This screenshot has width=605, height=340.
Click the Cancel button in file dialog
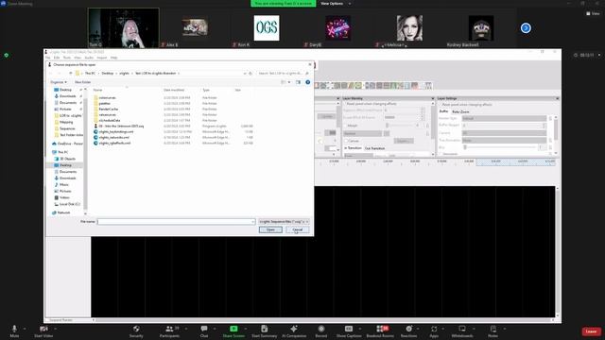298,229
